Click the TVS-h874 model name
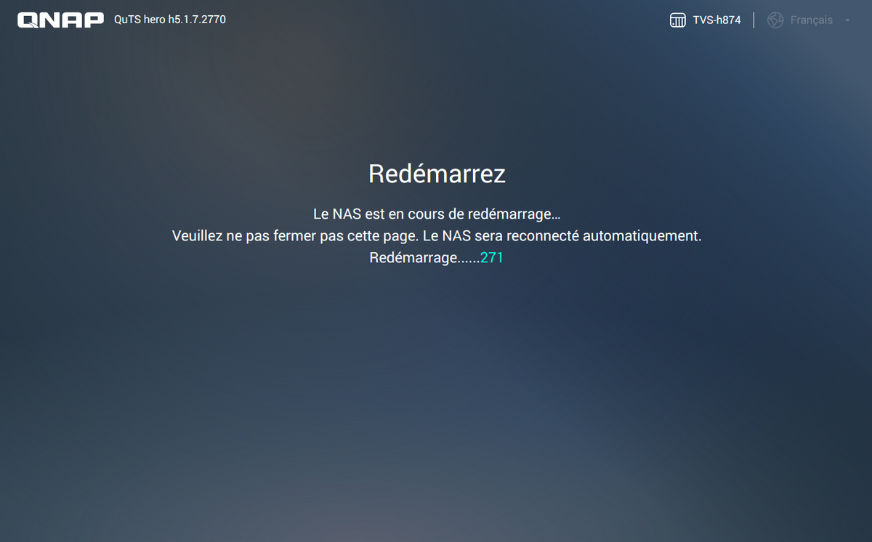 [716, 20]
